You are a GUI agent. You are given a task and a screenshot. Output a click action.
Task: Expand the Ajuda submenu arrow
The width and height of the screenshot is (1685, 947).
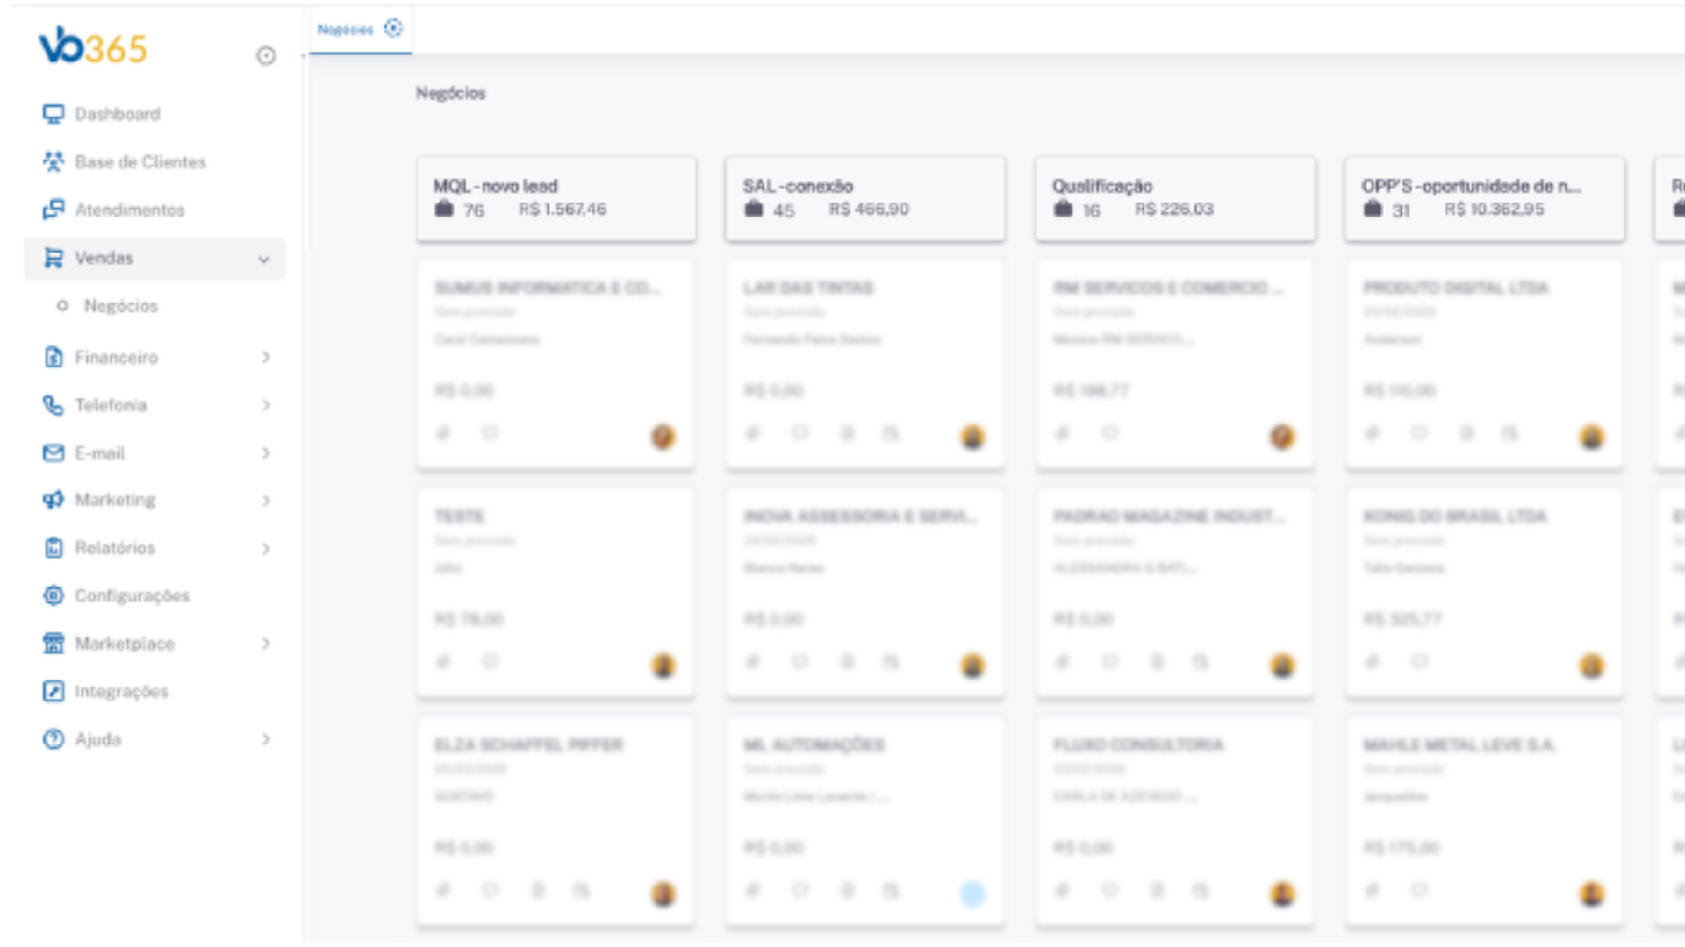point(266,739)
